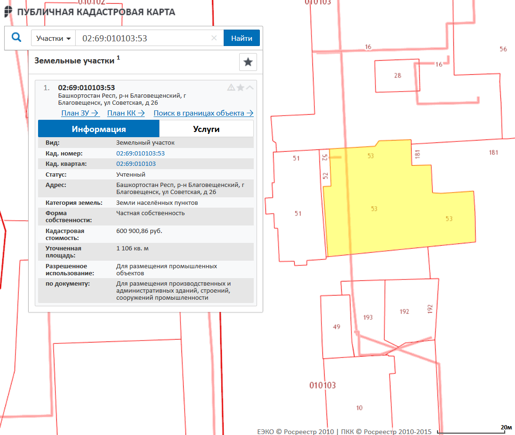Screen dimensions: 515x435
Task: Click map parcel labeled 56
Action: pos(503,49)
